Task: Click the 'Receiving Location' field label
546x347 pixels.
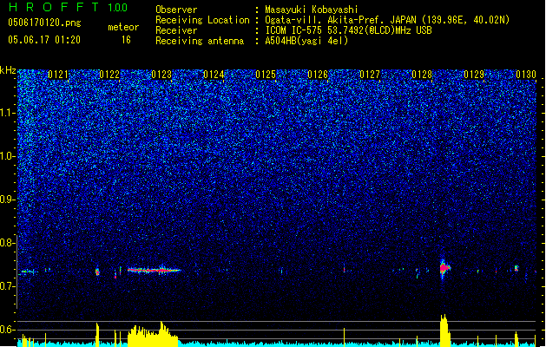Action: (202, 20)
